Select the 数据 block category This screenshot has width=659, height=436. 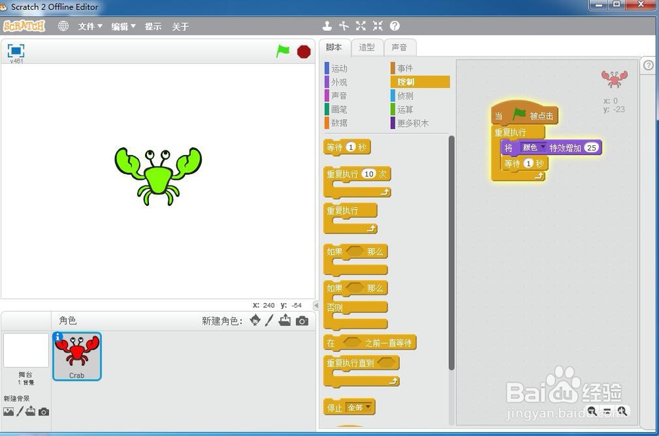coord(336,123)
